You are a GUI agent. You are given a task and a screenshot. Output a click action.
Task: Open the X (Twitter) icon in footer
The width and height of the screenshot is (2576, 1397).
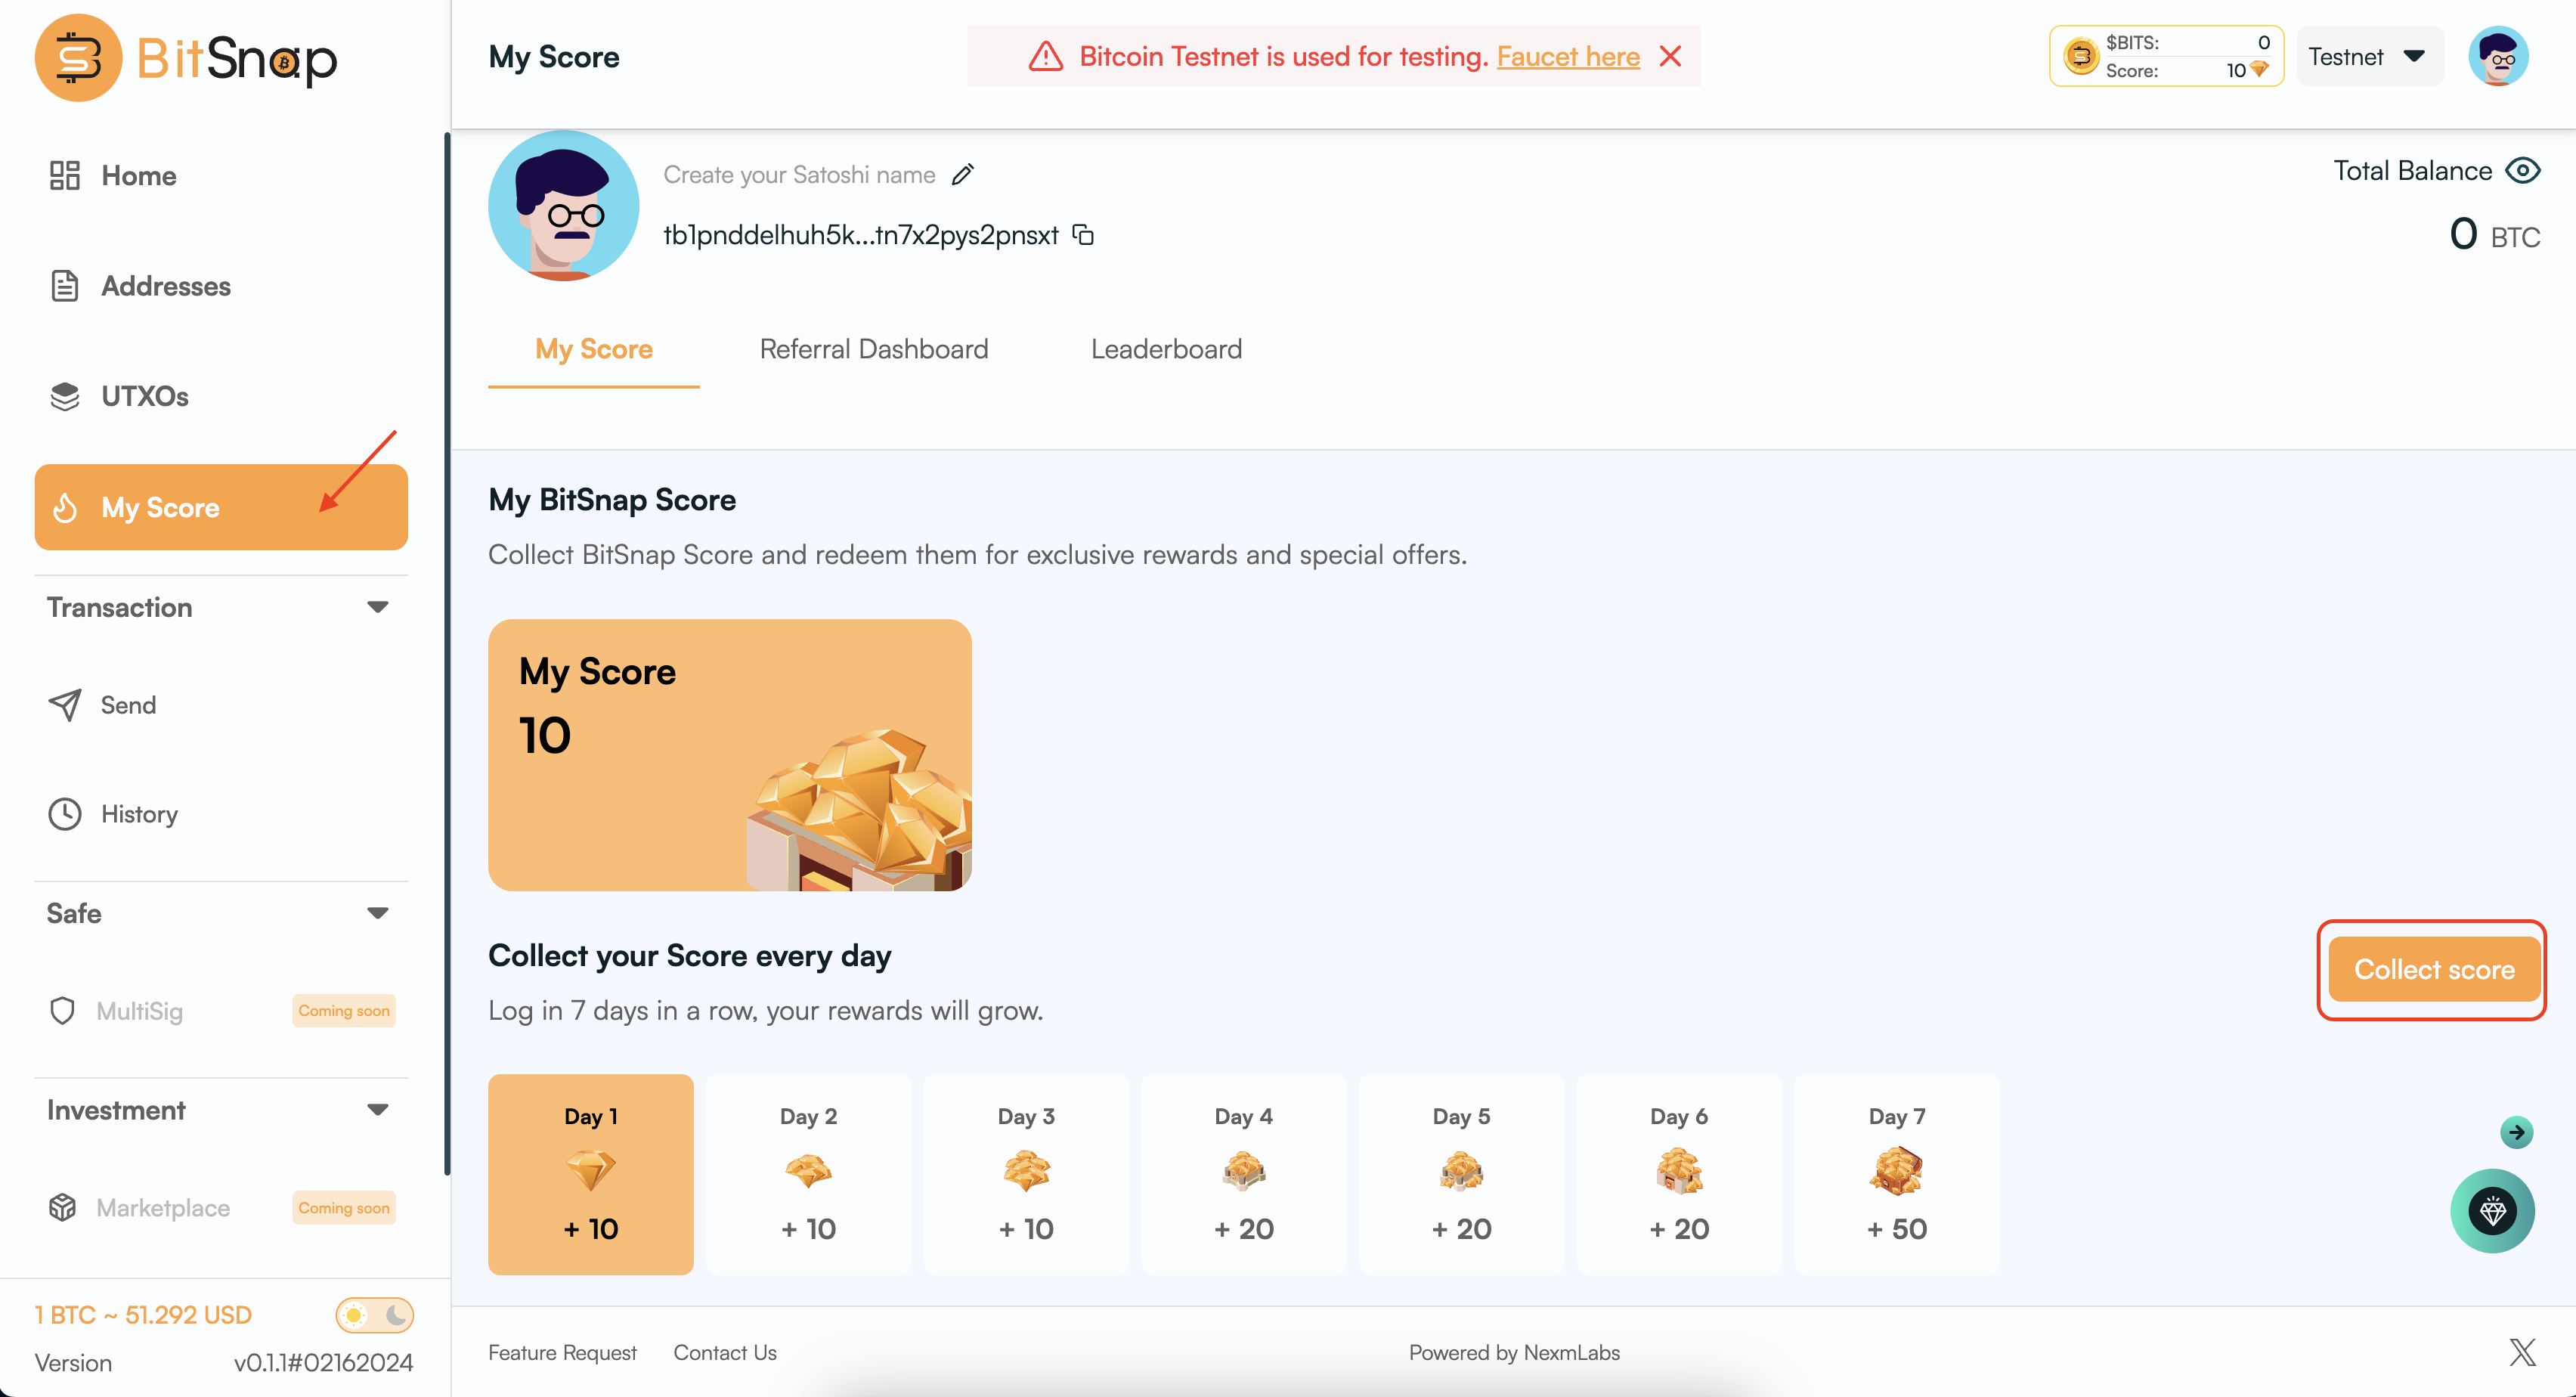tap(2521, 1352)
